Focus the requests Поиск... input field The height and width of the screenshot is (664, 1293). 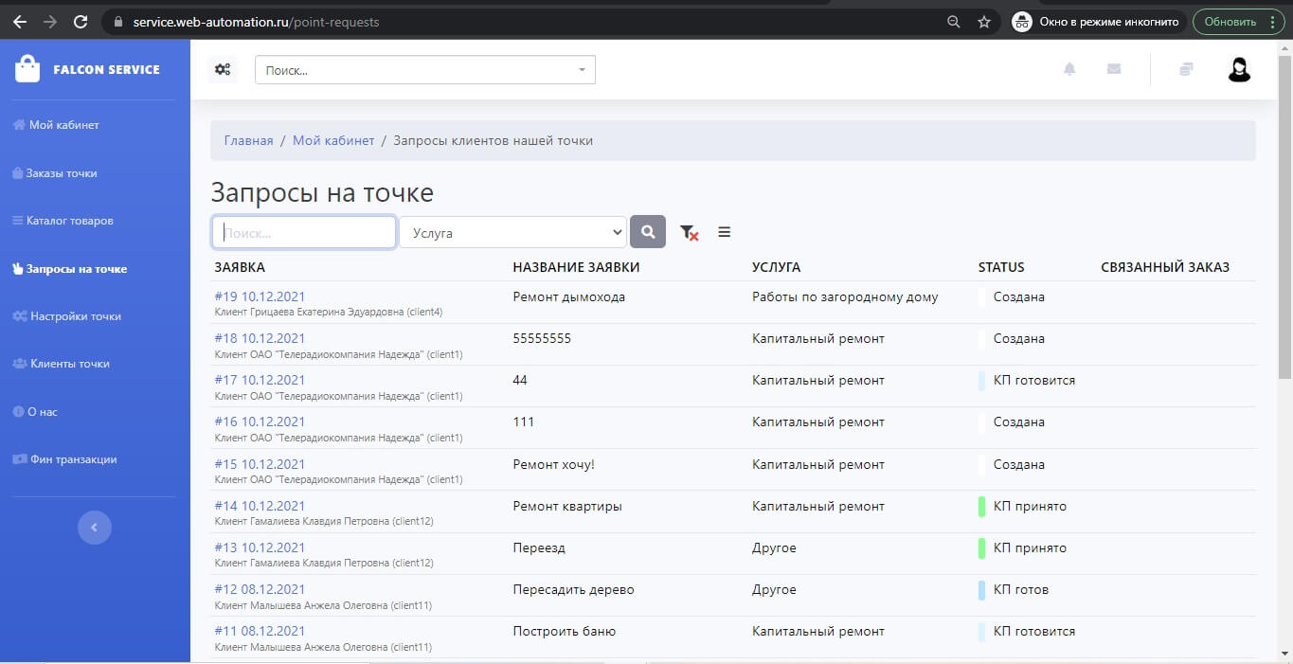(x=304, y=232)
